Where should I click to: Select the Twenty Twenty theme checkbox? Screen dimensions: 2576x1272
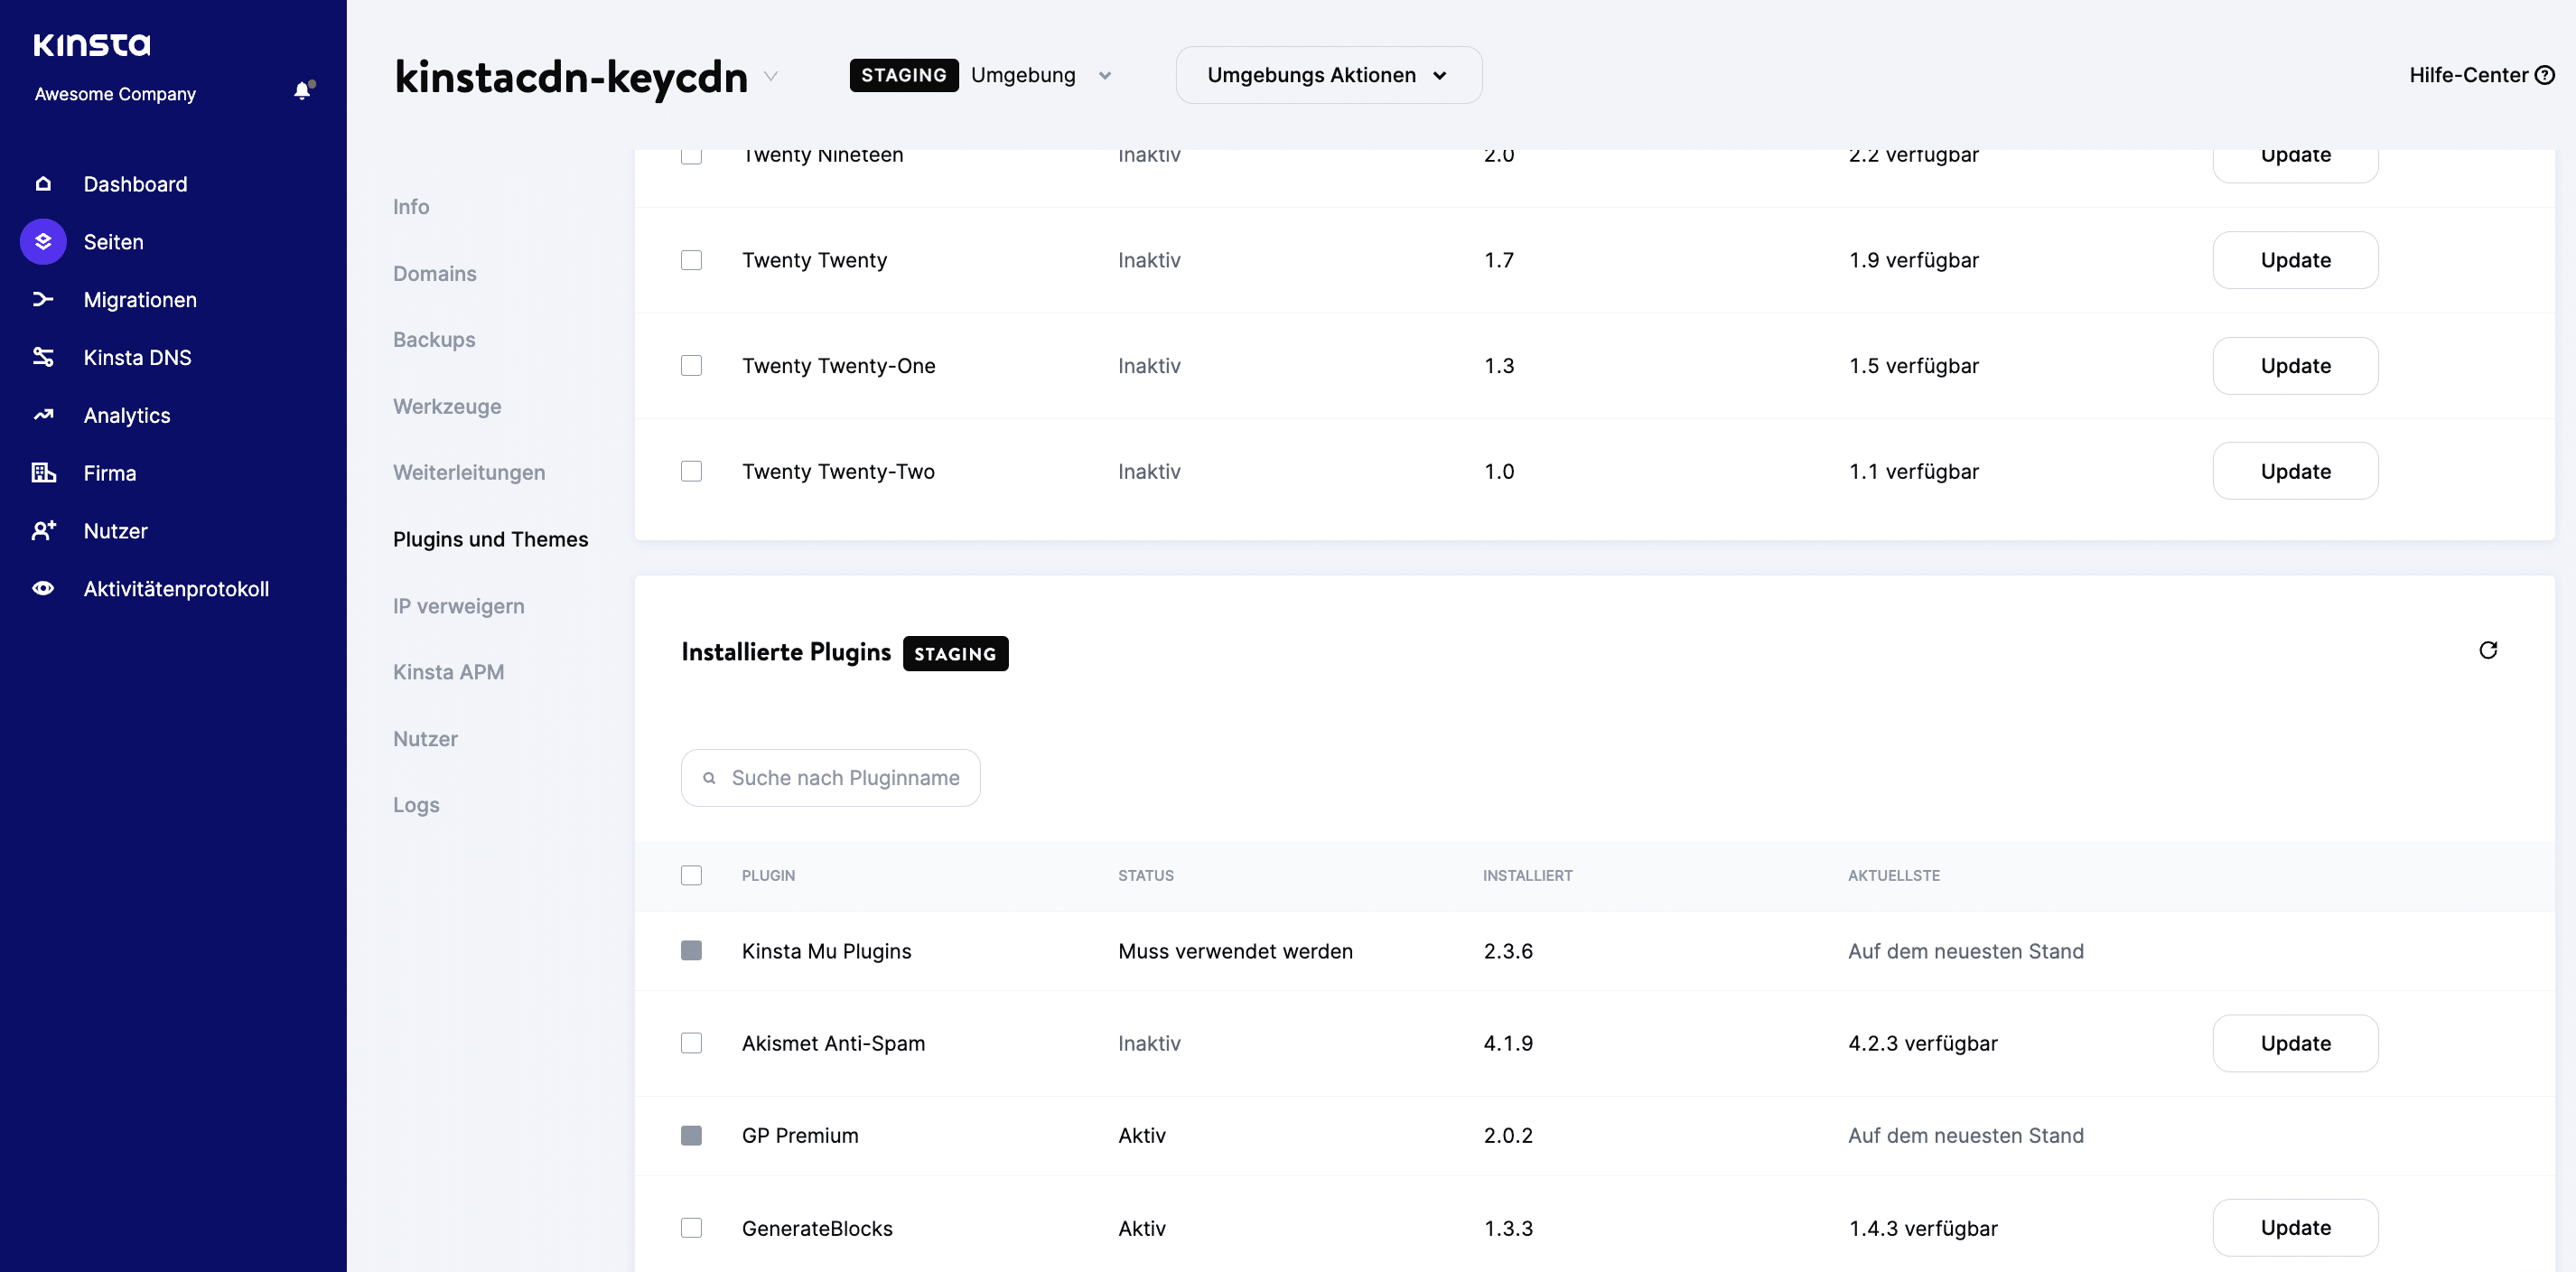(691, 260)
